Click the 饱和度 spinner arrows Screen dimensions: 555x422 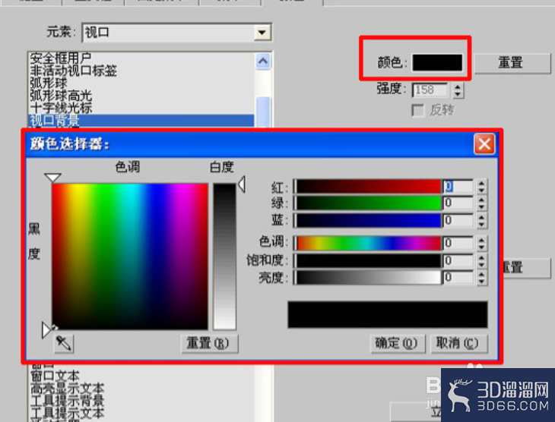pos(481,260)
